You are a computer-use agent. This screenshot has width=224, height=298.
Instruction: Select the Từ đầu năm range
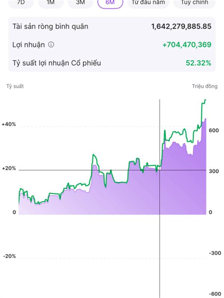pos(148,3)
